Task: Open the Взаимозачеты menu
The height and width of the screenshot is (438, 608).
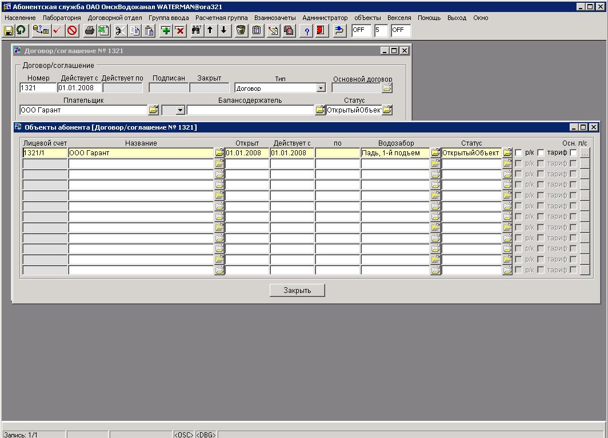Action: click(275, 18)
